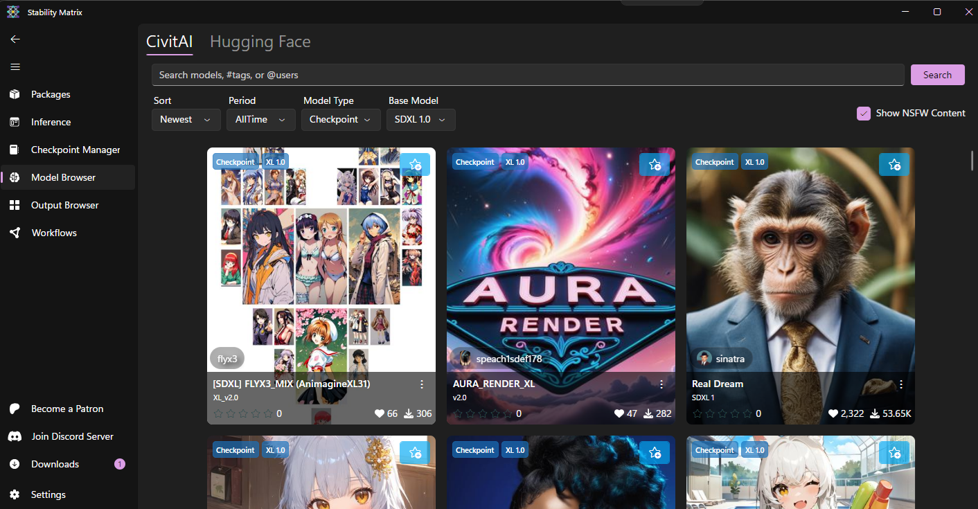Image resolution: width=978 pixels, height=509 pixels.
Task: Open the Output Browser page
Action: [x=64, y=205]
